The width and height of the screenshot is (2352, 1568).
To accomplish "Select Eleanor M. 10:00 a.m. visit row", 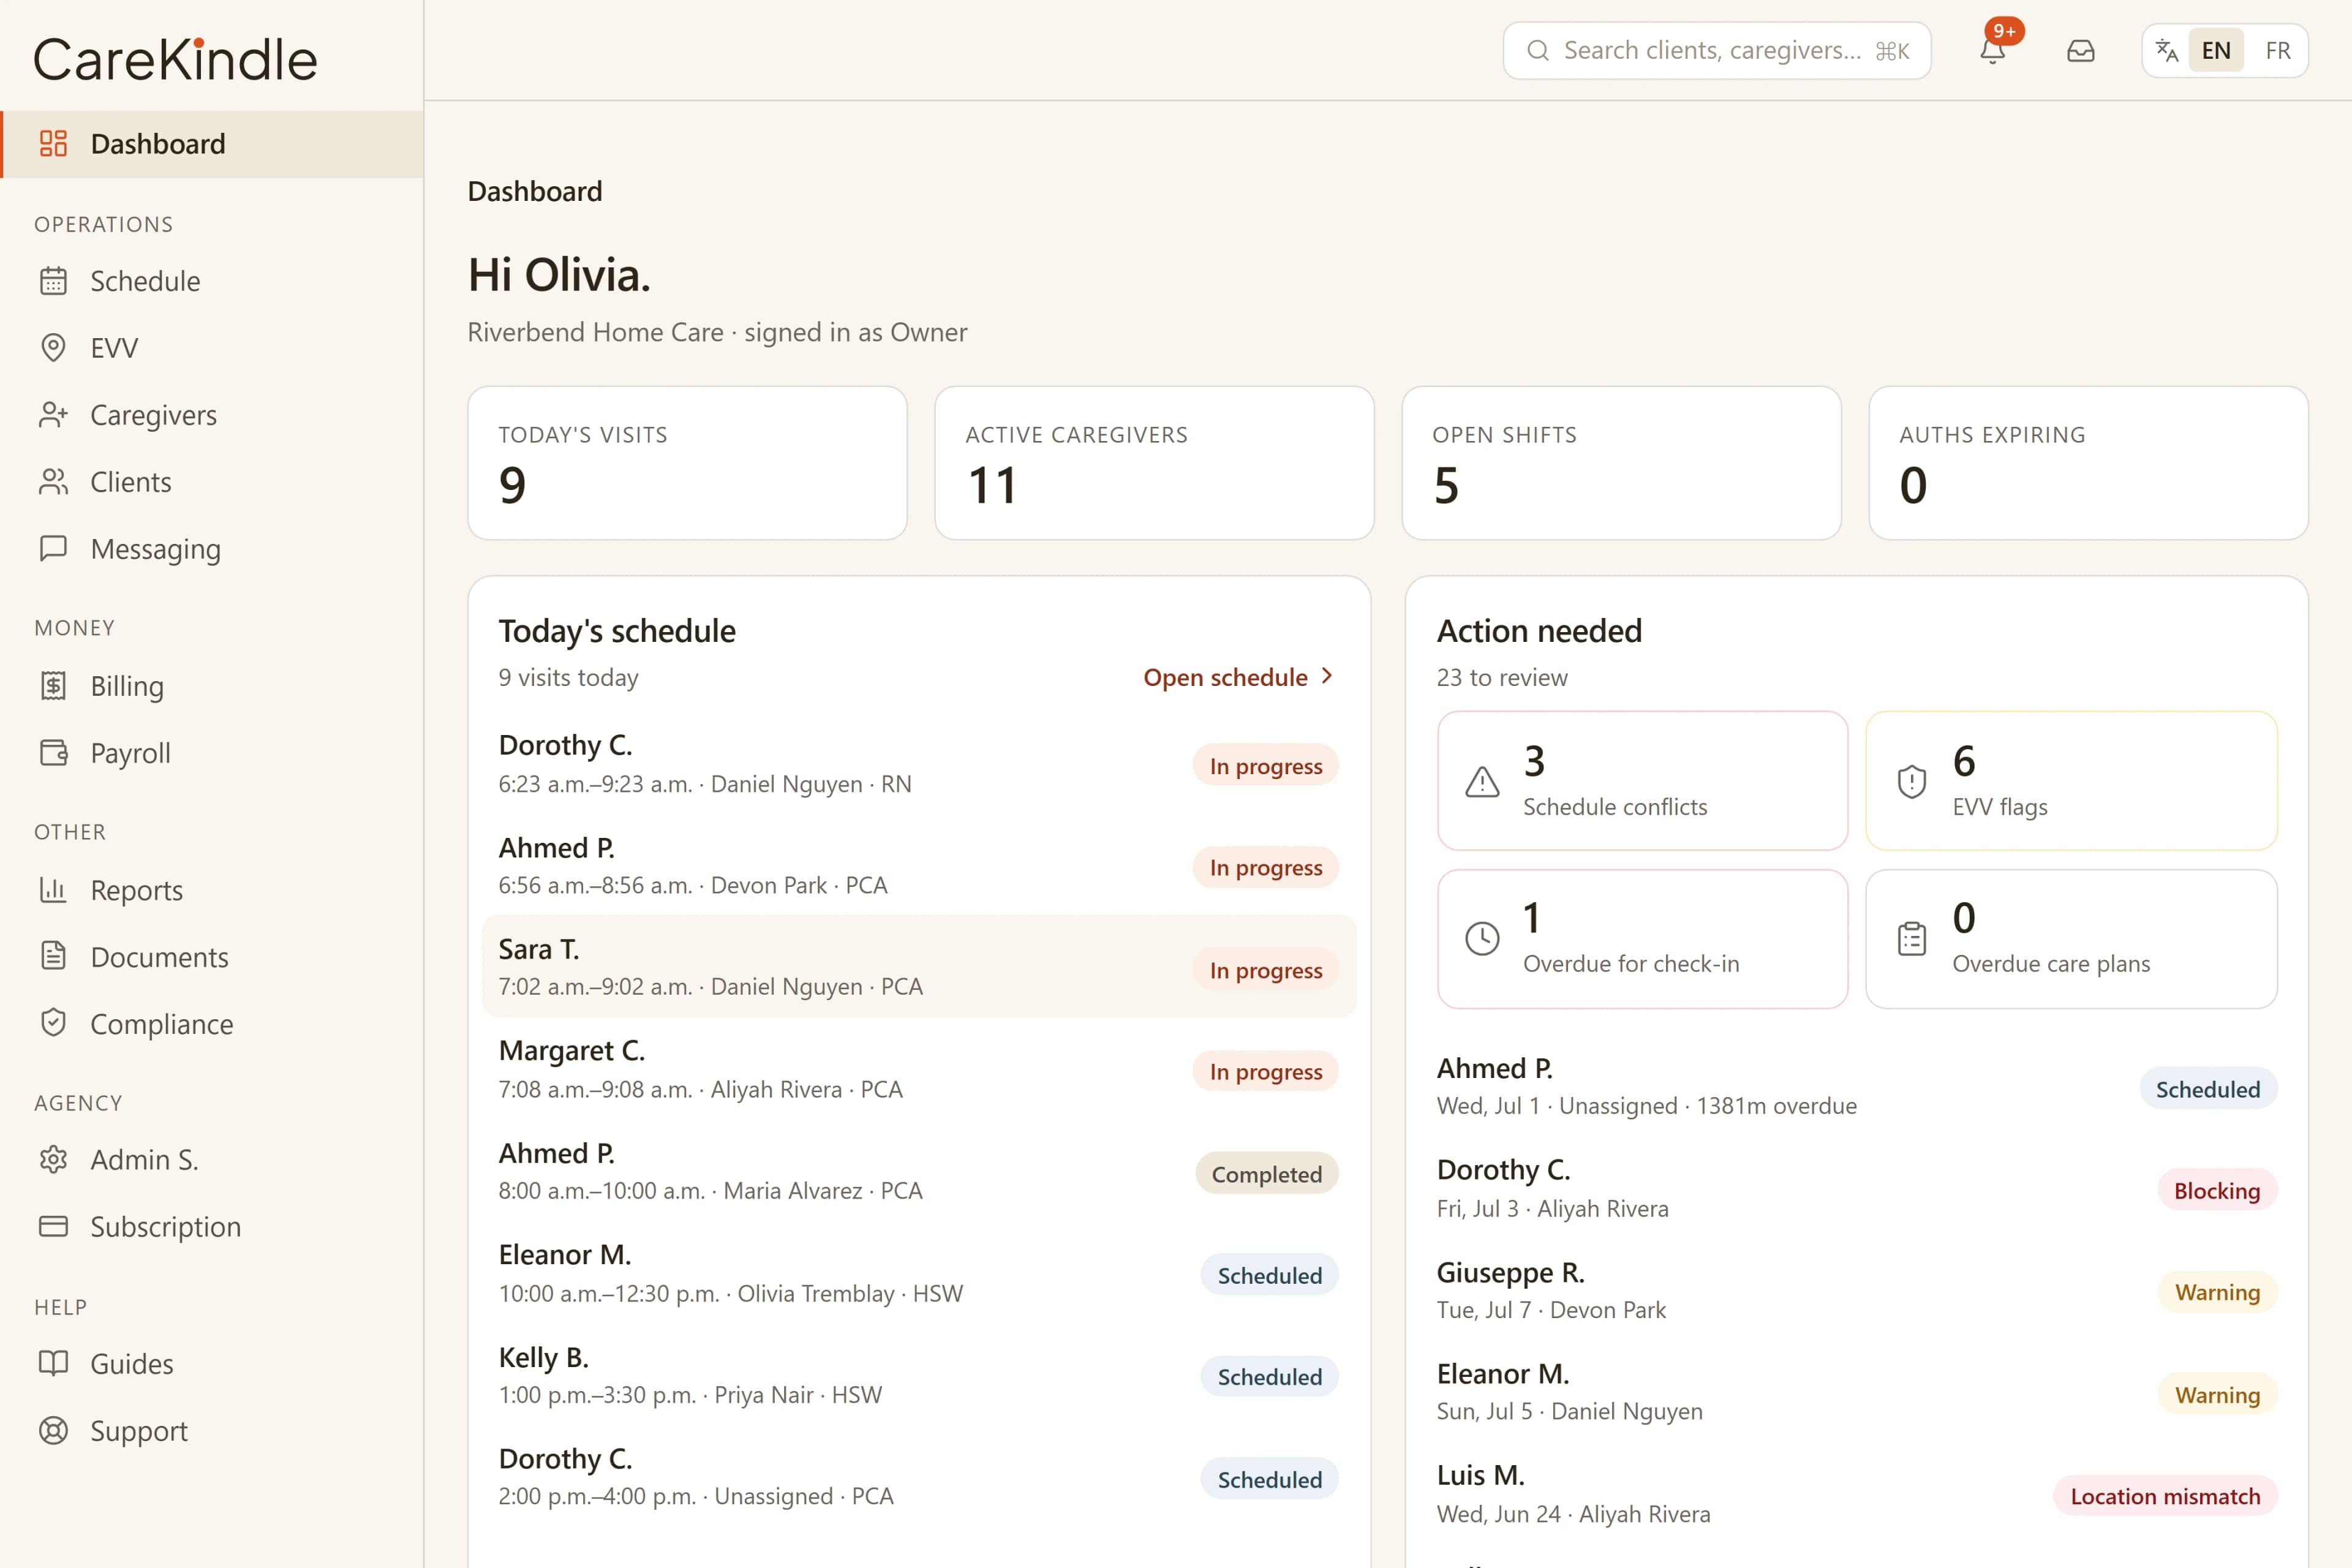I will pos(919,1273).
